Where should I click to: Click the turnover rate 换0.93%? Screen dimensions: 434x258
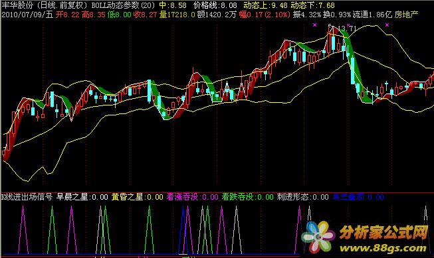337,15
